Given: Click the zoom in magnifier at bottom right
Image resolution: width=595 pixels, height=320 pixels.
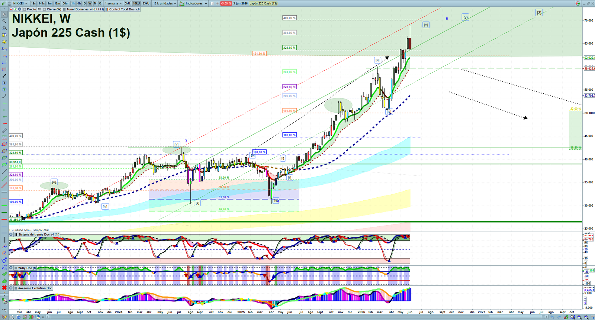Looking at the screenshot, I should pyautogui.click(x=586, y=317).
